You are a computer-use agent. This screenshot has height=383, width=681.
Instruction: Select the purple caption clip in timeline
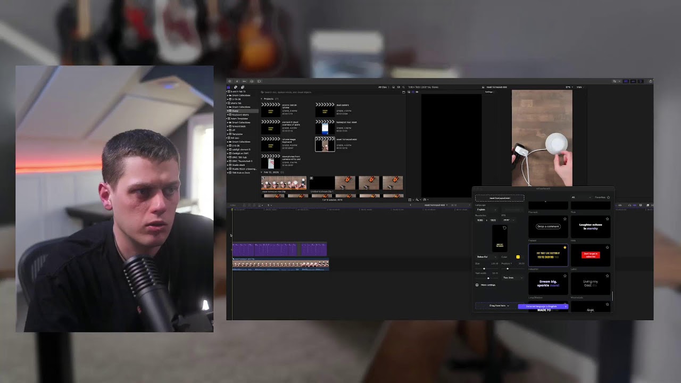[x=280, y=249]
